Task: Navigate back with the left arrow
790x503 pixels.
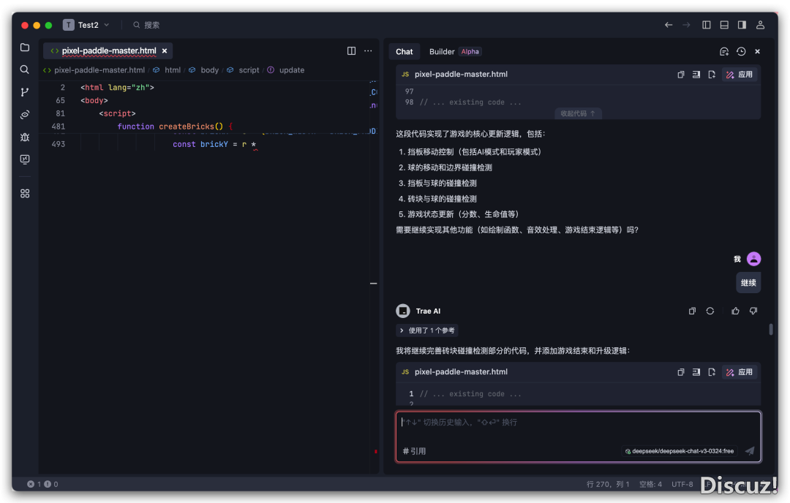Action: (x=669, y=25)
